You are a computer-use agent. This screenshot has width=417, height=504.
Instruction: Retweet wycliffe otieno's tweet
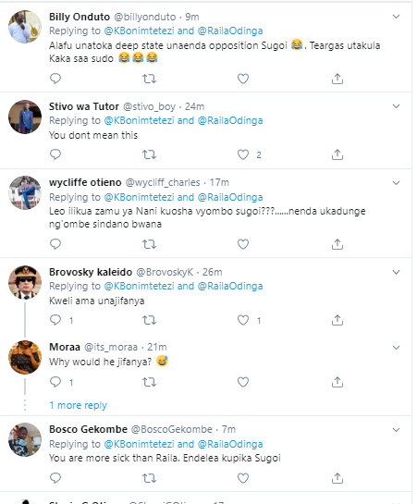(149, 244)
